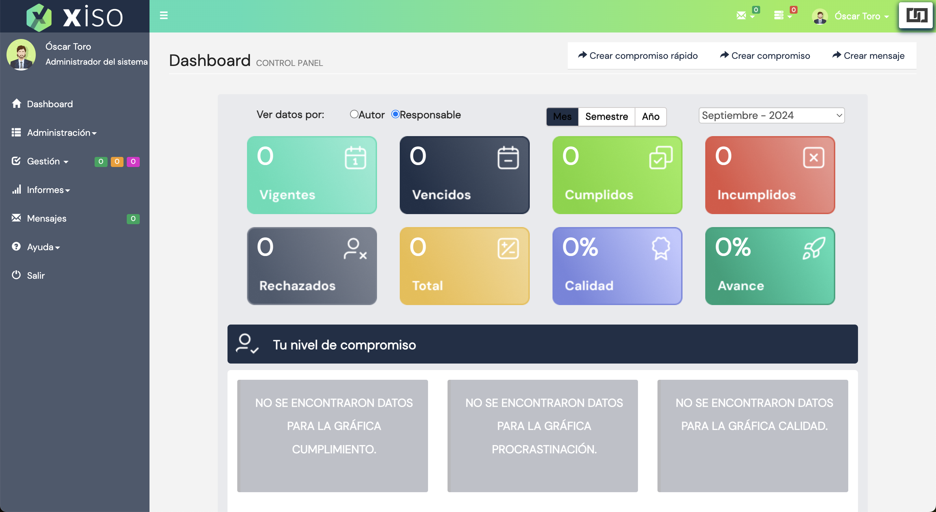Click the tasks list icon in header
Screen dimensions: 936x512
[778, 16]
